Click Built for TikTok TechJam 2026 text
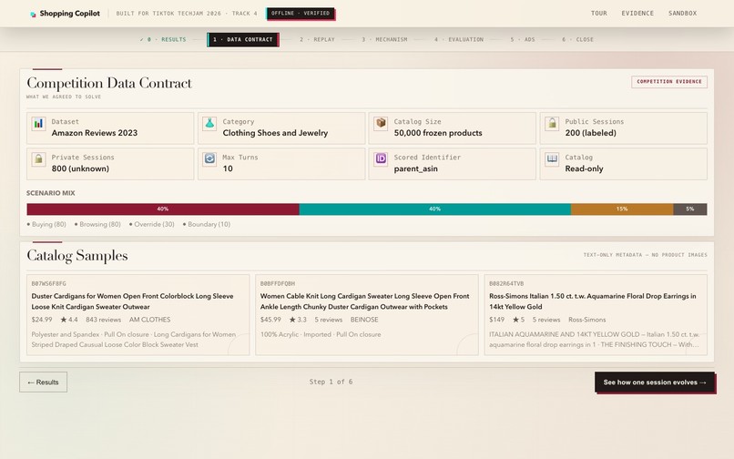Screen dimensions: 734x459 click(187, 14)
